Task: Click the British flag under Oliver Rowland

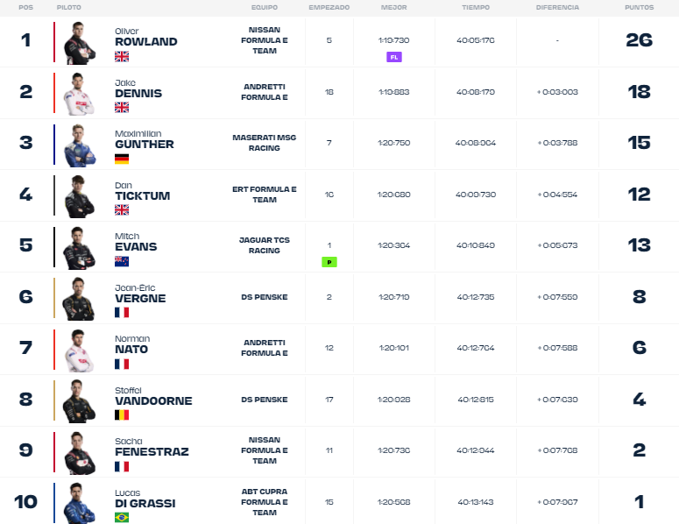Action: [122, 56]
